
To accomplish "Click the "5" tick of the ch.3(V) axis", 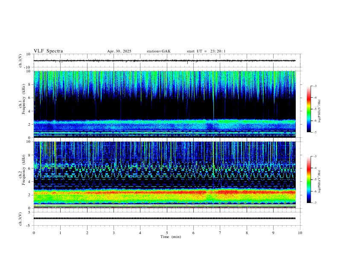I will [x=30, y=212].
